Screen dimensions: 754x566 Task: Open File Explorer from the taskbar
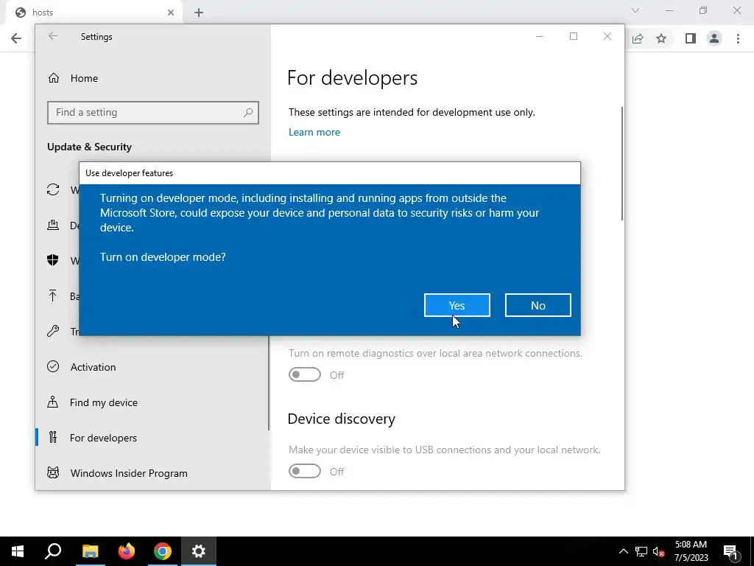[x=90, y=551]
